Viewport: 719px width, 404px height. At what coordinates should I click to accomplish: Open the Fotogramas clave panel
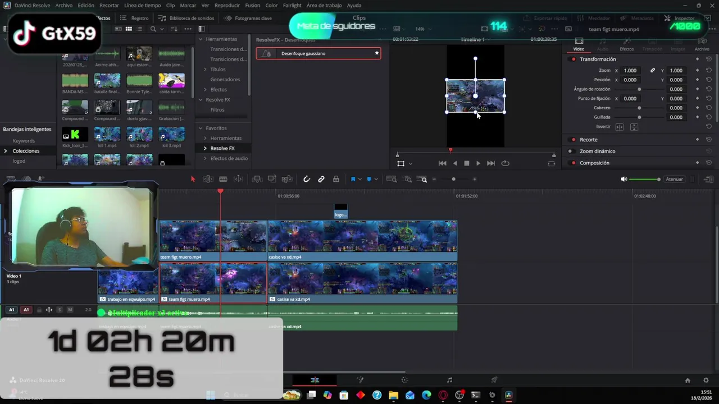pyautogui.click(x=248, y=18)
